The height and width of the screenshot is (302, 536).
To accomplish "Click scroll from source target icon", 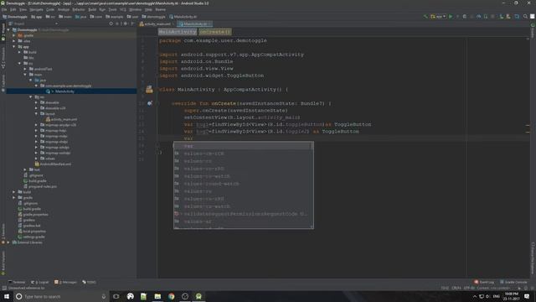I will tap(111, 23).
